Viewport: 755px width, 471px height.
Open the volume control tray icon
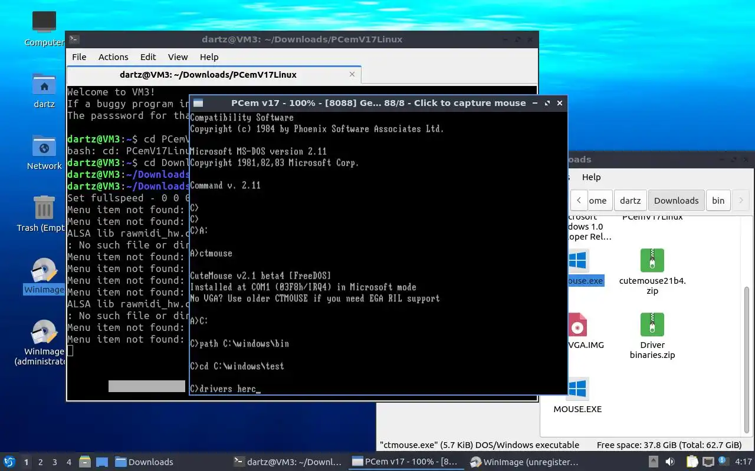click(670, 462)
